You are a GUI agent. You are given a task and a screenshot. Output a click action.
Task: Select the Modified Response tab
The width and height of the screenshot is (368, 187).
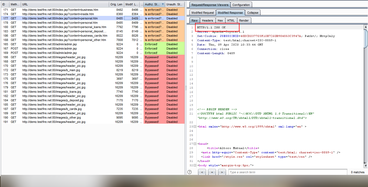point(230,13)
